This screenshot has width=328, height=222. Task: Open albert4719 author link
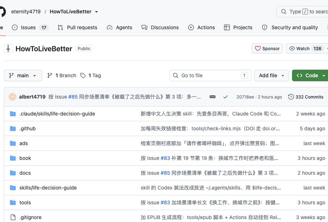point(32,97)
